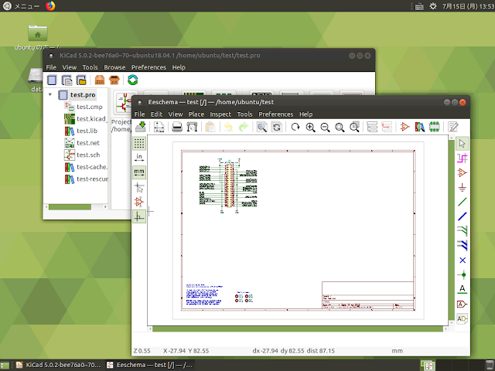Click Eeschema horizontal scrollbar
The height and width of the screenshot is (371, 495).
tap(298, 329)
